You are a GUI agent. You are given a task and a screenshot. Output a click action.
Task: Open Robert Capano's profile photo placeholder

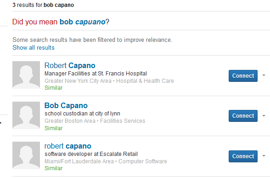pos(26,75)
